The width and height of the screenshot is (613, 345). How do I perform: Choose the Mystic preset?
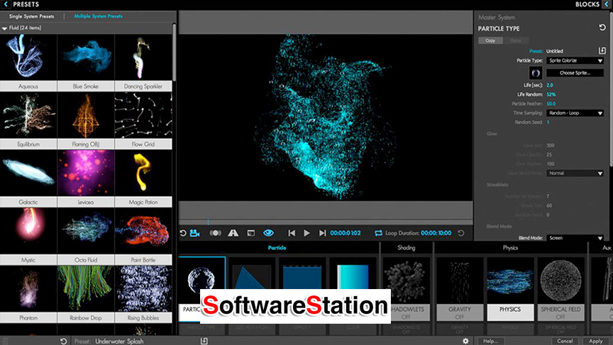click(28, 236)
